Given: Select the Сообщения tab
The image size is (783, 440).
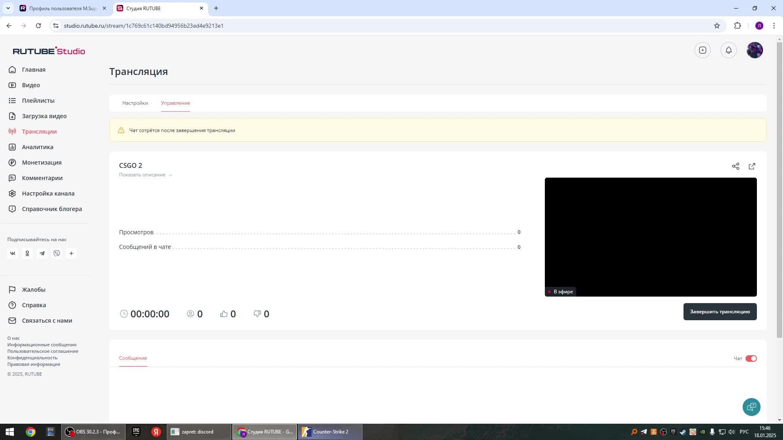Looking at the screenshot, I should (133, 358).
